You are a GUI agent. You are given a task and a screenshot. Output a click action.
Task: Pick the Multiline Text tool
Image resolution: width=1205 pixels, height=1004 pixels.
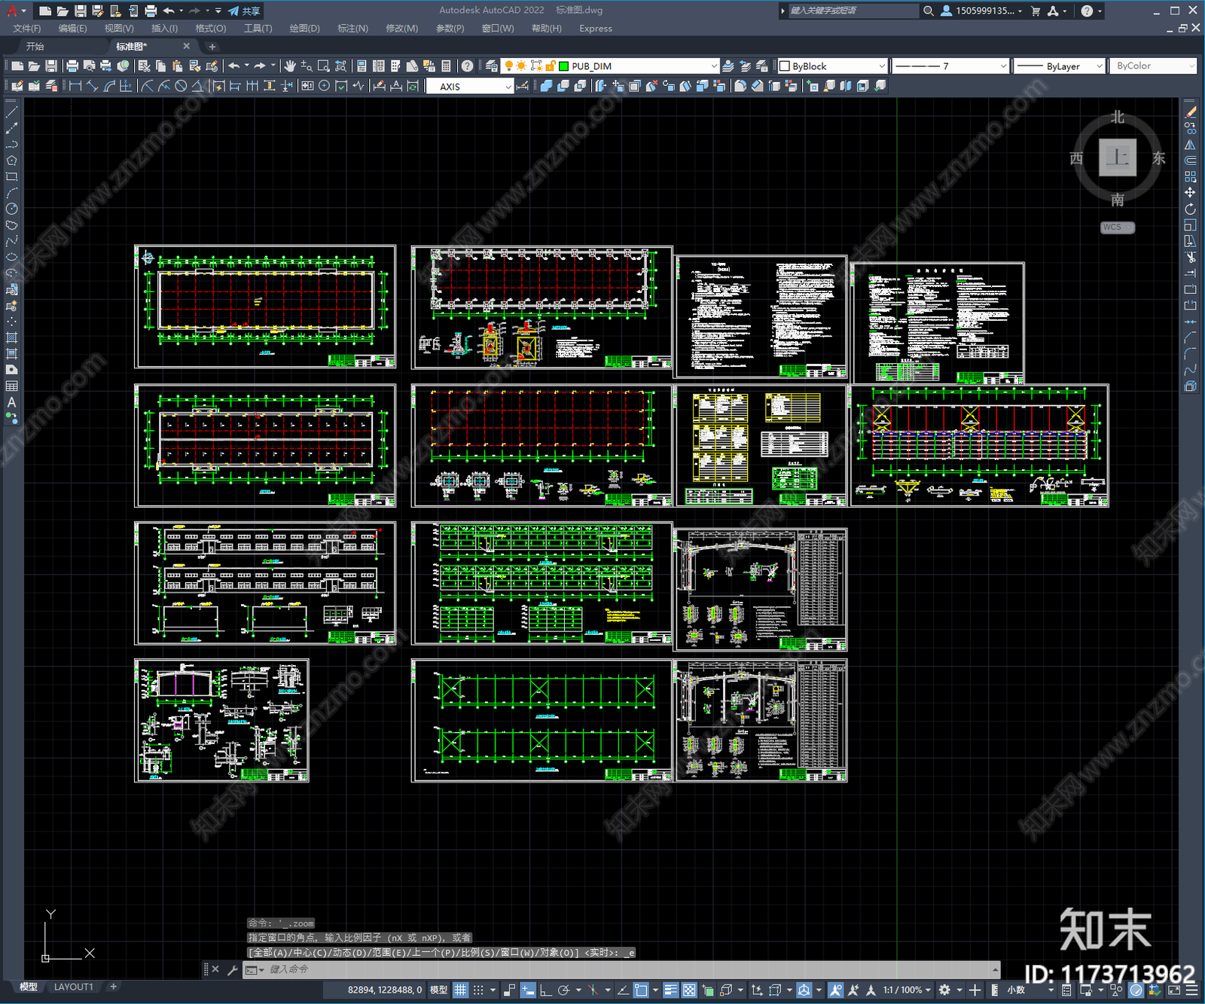click(11, 402)
